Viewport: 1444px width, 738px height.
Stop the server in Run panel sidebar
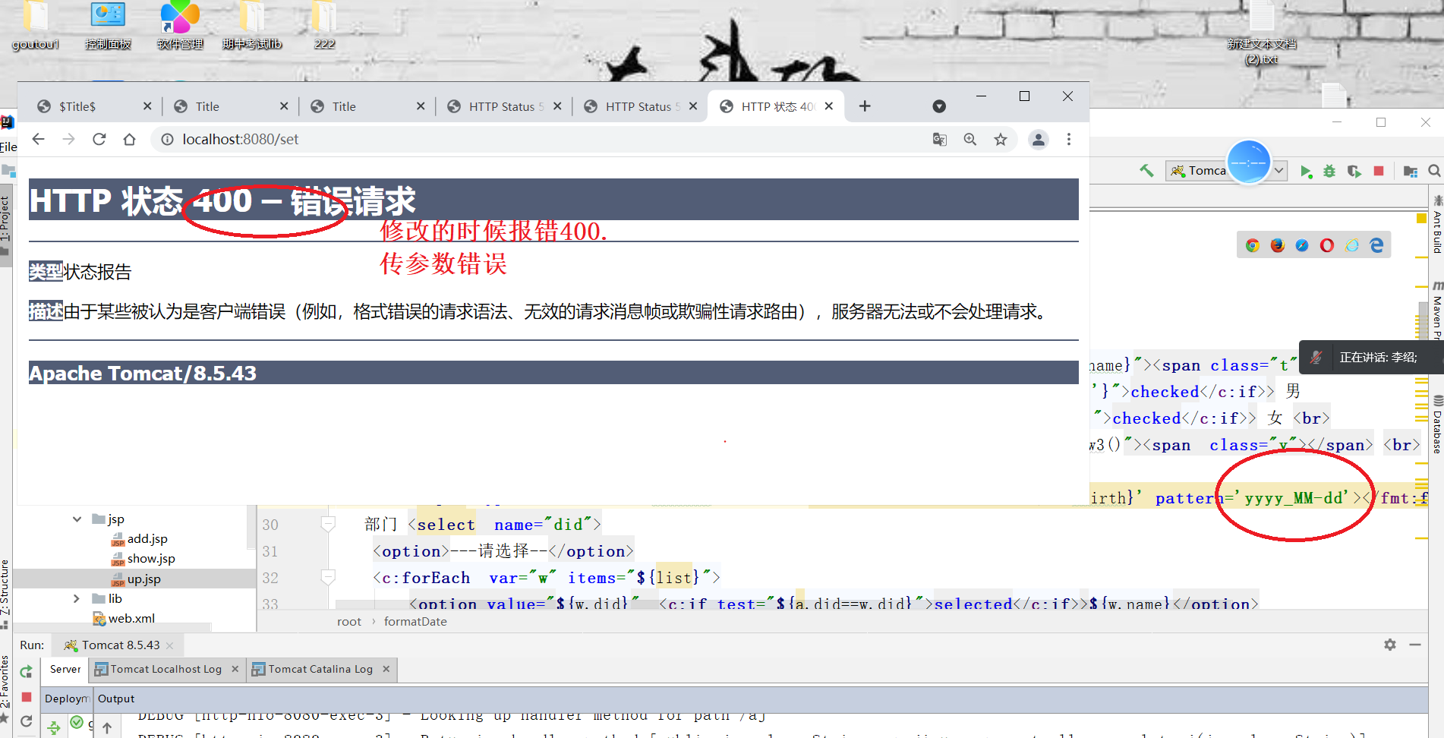click(27, 697)
